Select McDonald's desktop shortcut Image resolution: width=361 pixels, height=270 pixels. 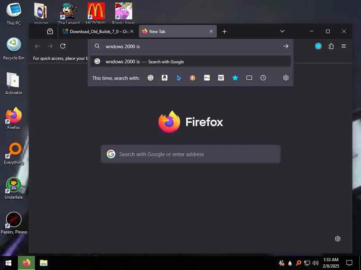(x=96, y=13)
